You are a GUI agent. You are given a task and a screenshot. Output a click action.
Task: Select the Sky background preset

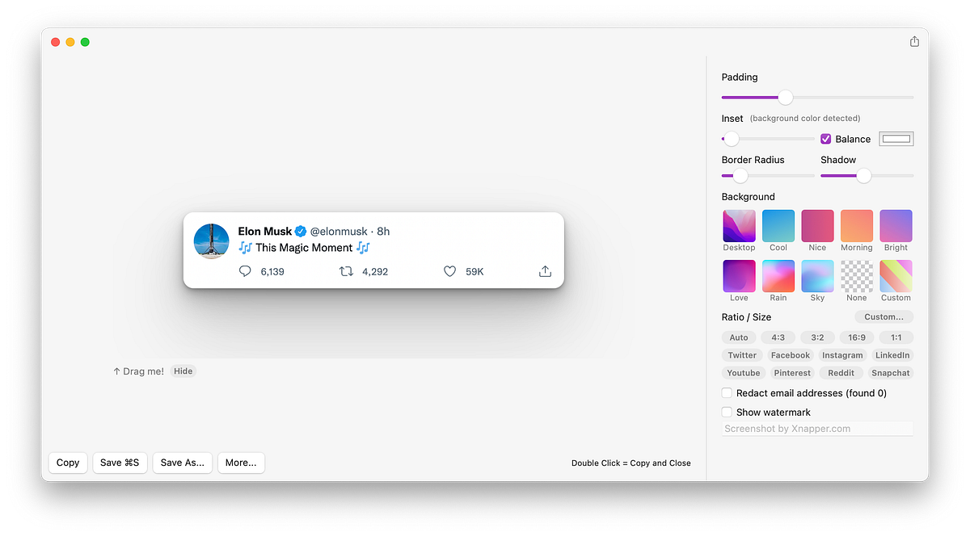tap(816, 276)
